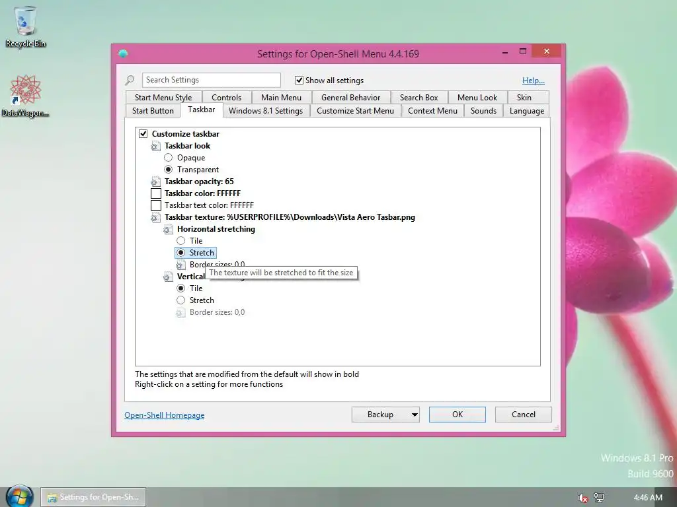
Task: Click the network icon in system tray
Action: point(599,498)
